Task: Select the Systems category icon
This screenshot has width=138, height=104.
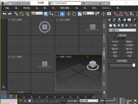Action: (135, 25)
